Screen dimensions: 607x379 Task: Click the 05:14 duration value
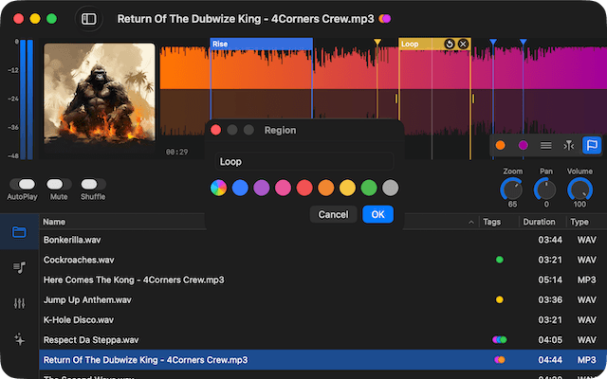click(550, 280)
